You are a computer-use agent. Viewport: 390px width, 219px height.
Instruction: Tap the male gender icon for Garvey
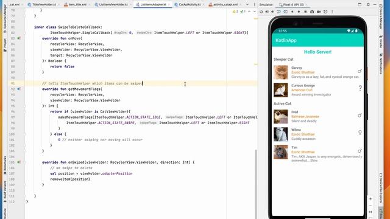click(x=360, y=71)
